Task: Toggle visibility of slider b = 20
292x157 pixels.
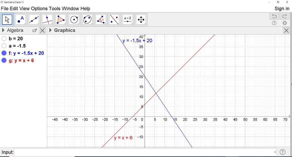Action: tap(4, 38)
